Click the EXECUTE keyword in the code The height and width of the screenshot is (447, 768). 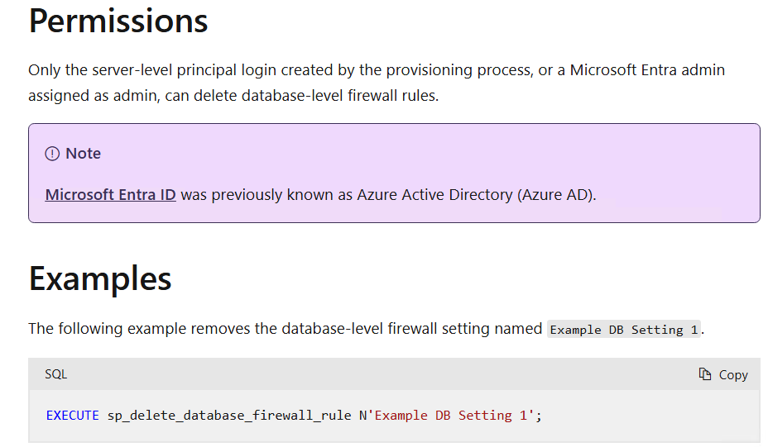pyautogui.click(x=73, y=416)
